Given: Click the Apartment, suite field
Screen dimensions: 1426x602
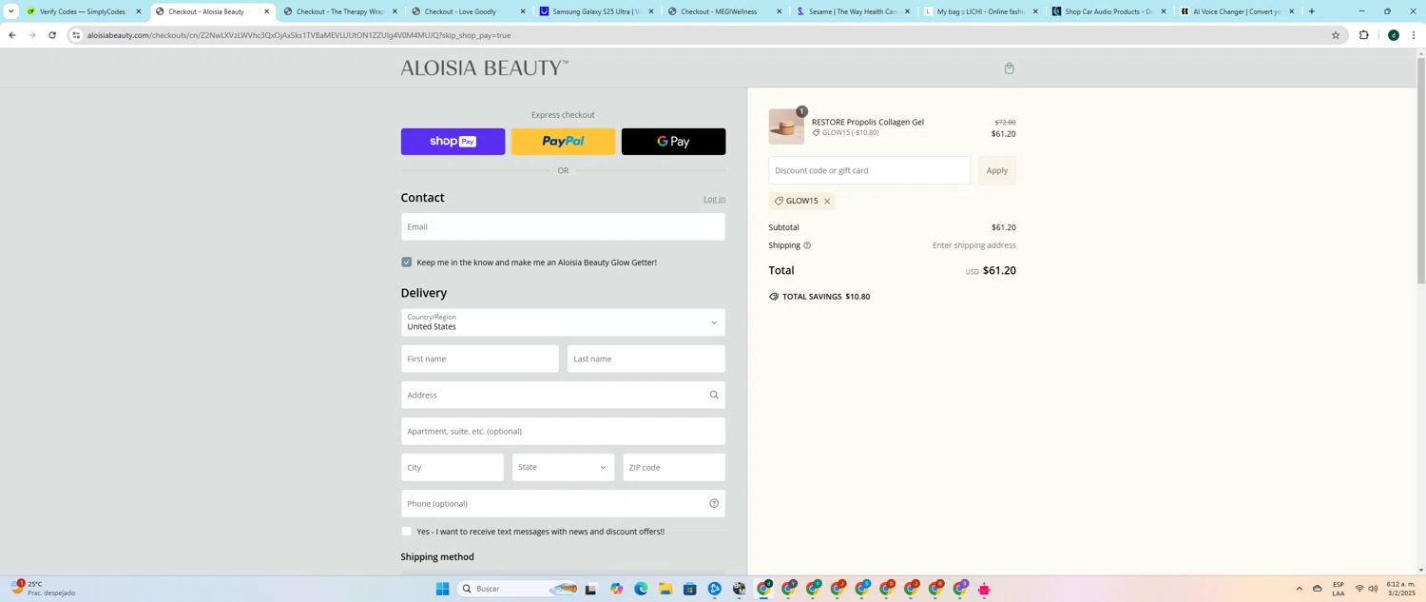Looking at the screenshot, I should tap(563, 432).
